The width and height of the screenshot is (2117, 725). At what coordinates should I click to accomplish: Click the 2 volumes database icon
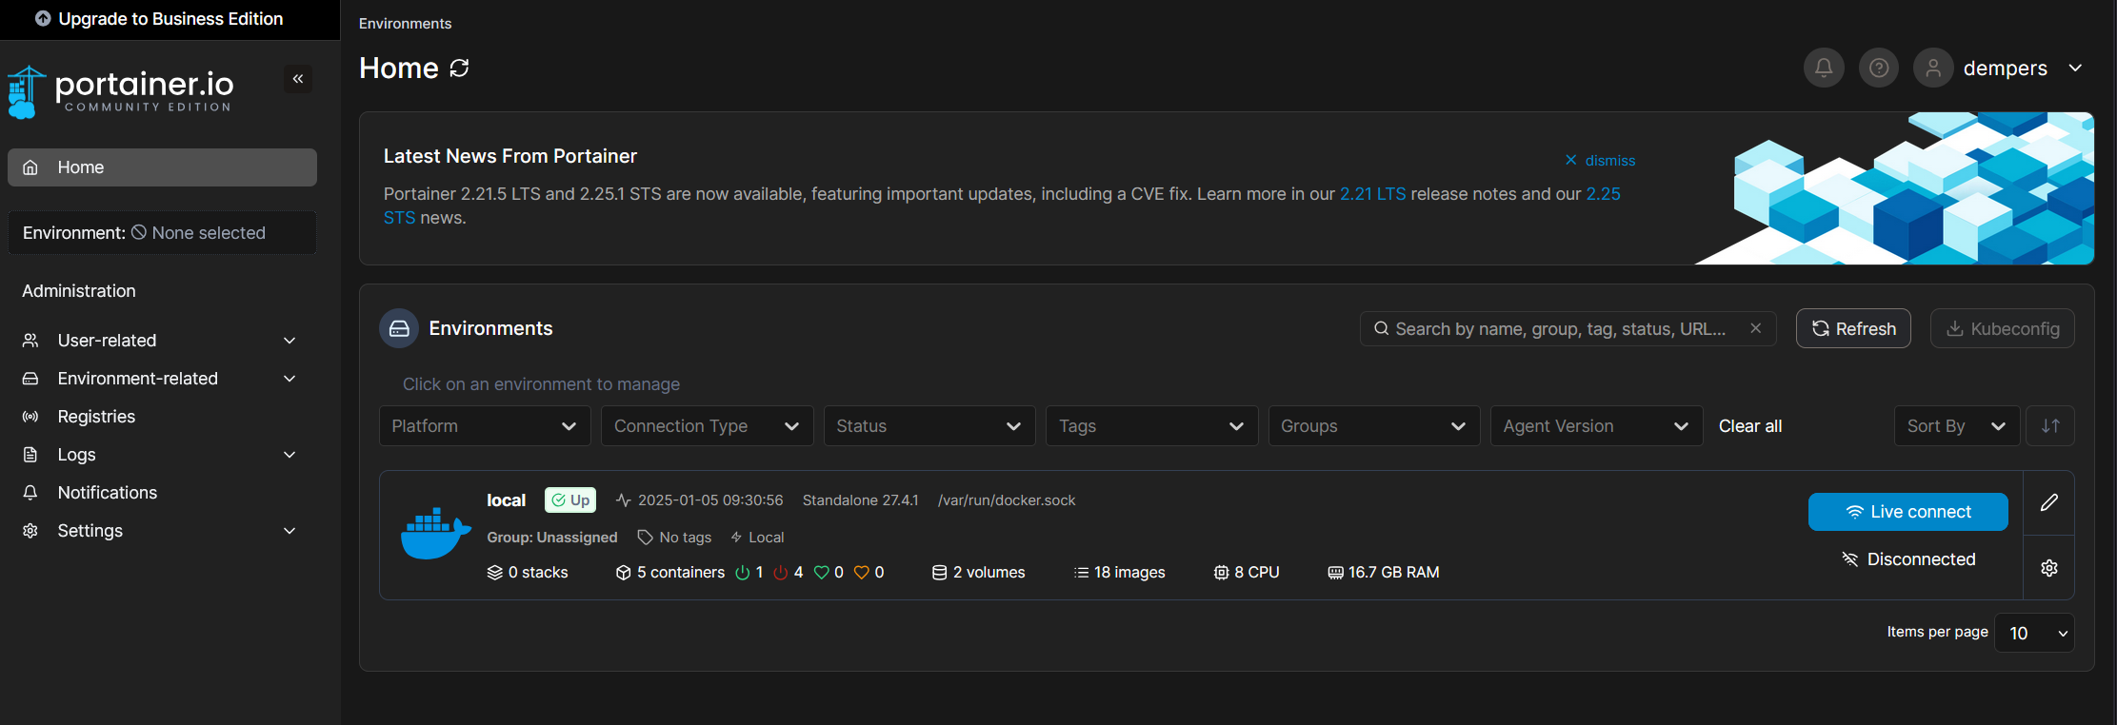click(x=940, y=573)
